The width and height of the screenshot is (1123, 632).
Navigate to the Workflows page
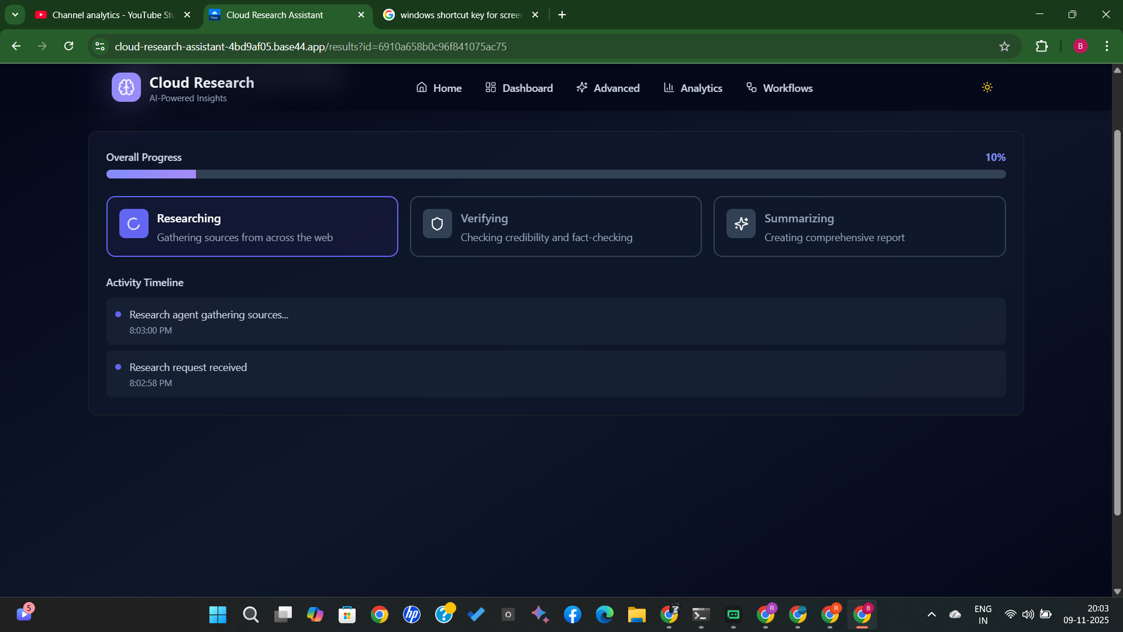click(779, 88)
